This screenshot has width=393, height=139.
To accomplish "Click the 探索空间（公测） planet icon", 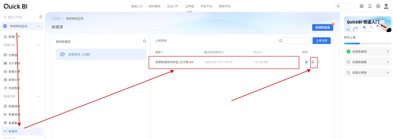I will [63, 54].
